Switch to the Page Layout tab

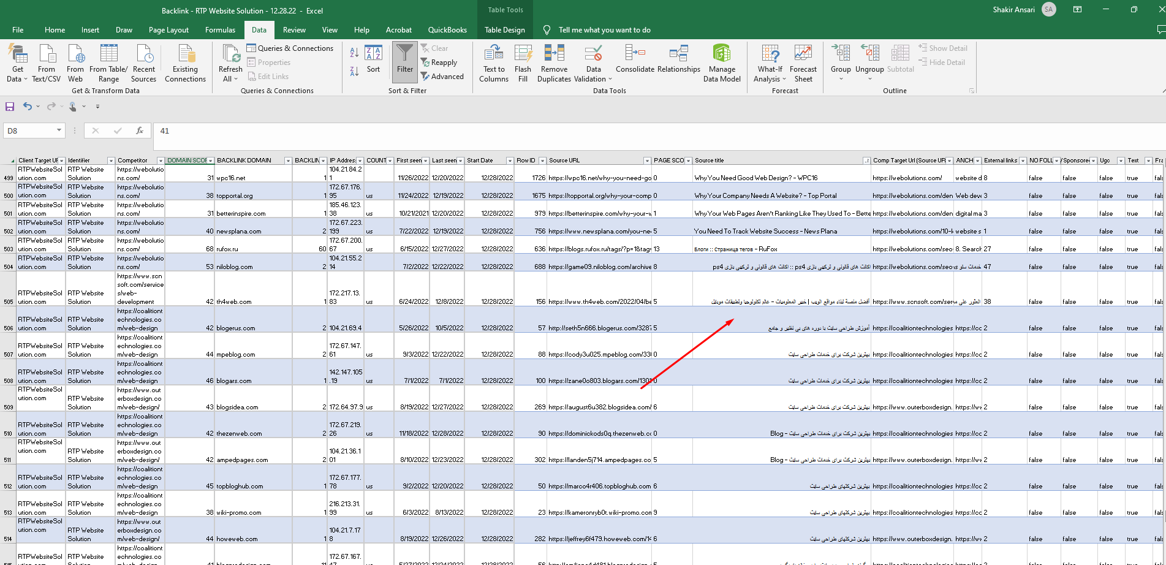(x=168, y=29)
